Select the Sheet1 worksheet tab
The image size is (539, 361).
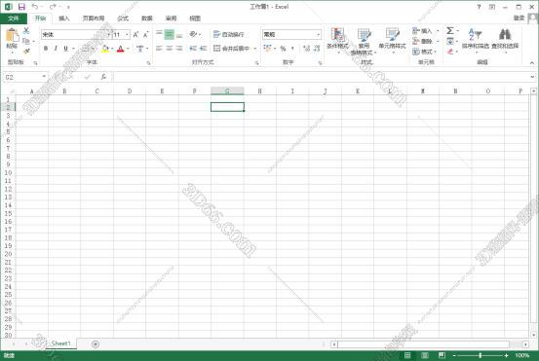click(60, 343)
